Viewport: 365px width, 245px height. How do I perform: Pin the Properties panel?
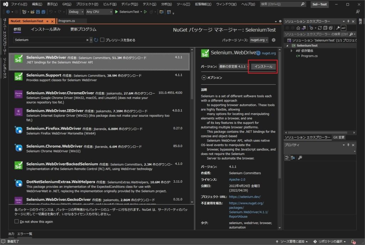348,145
